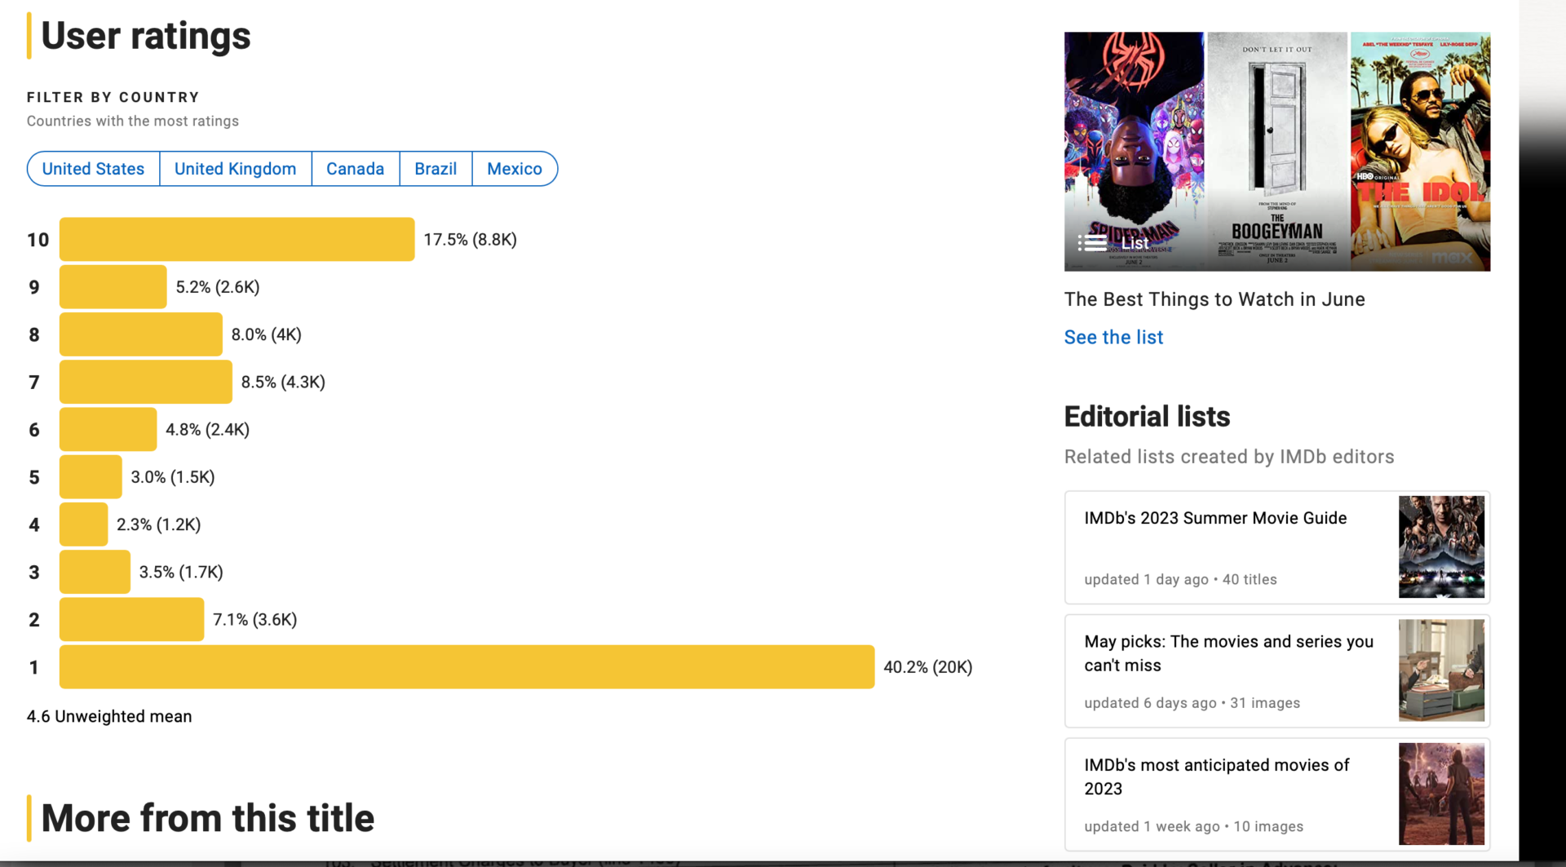Open IMDb's 2023 Summer Movie Guide
Image resolution: width=1566 pixels, height=867 pixels.
(x=1215, y=518)
